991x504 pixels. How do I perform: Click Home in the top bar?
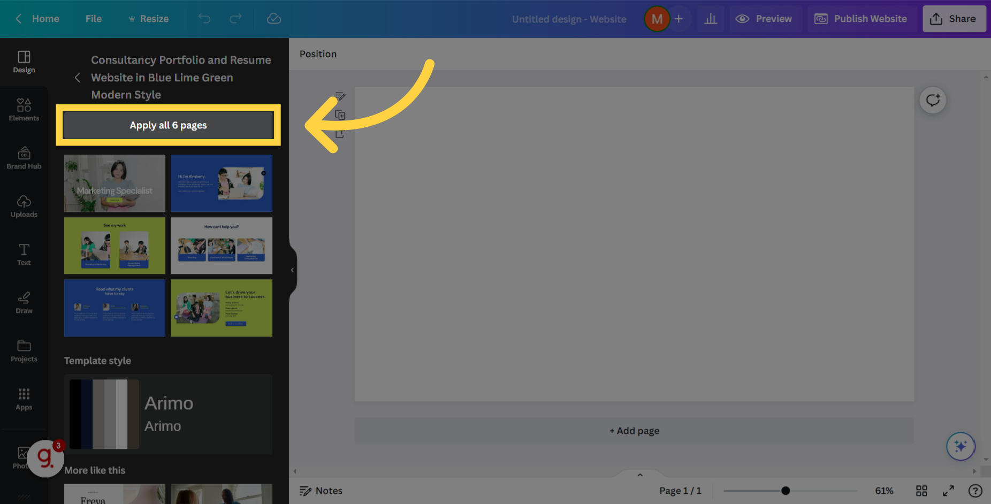coord(45,18)
